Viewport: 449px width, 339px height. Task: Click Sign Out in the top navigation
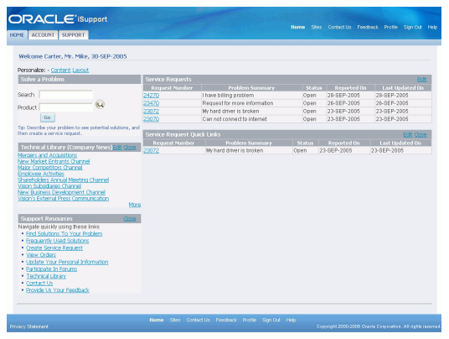click(x=413, y=27)
